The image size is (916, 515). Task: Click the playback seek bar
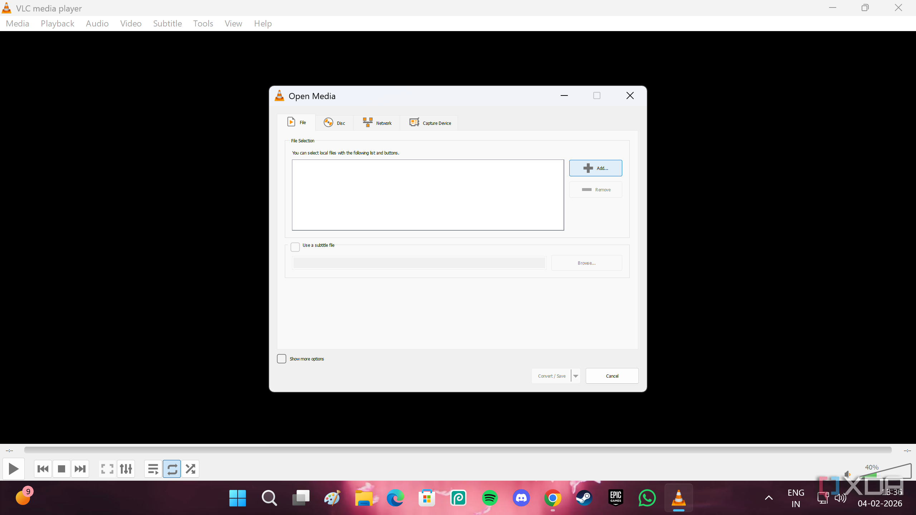(458, 450)
